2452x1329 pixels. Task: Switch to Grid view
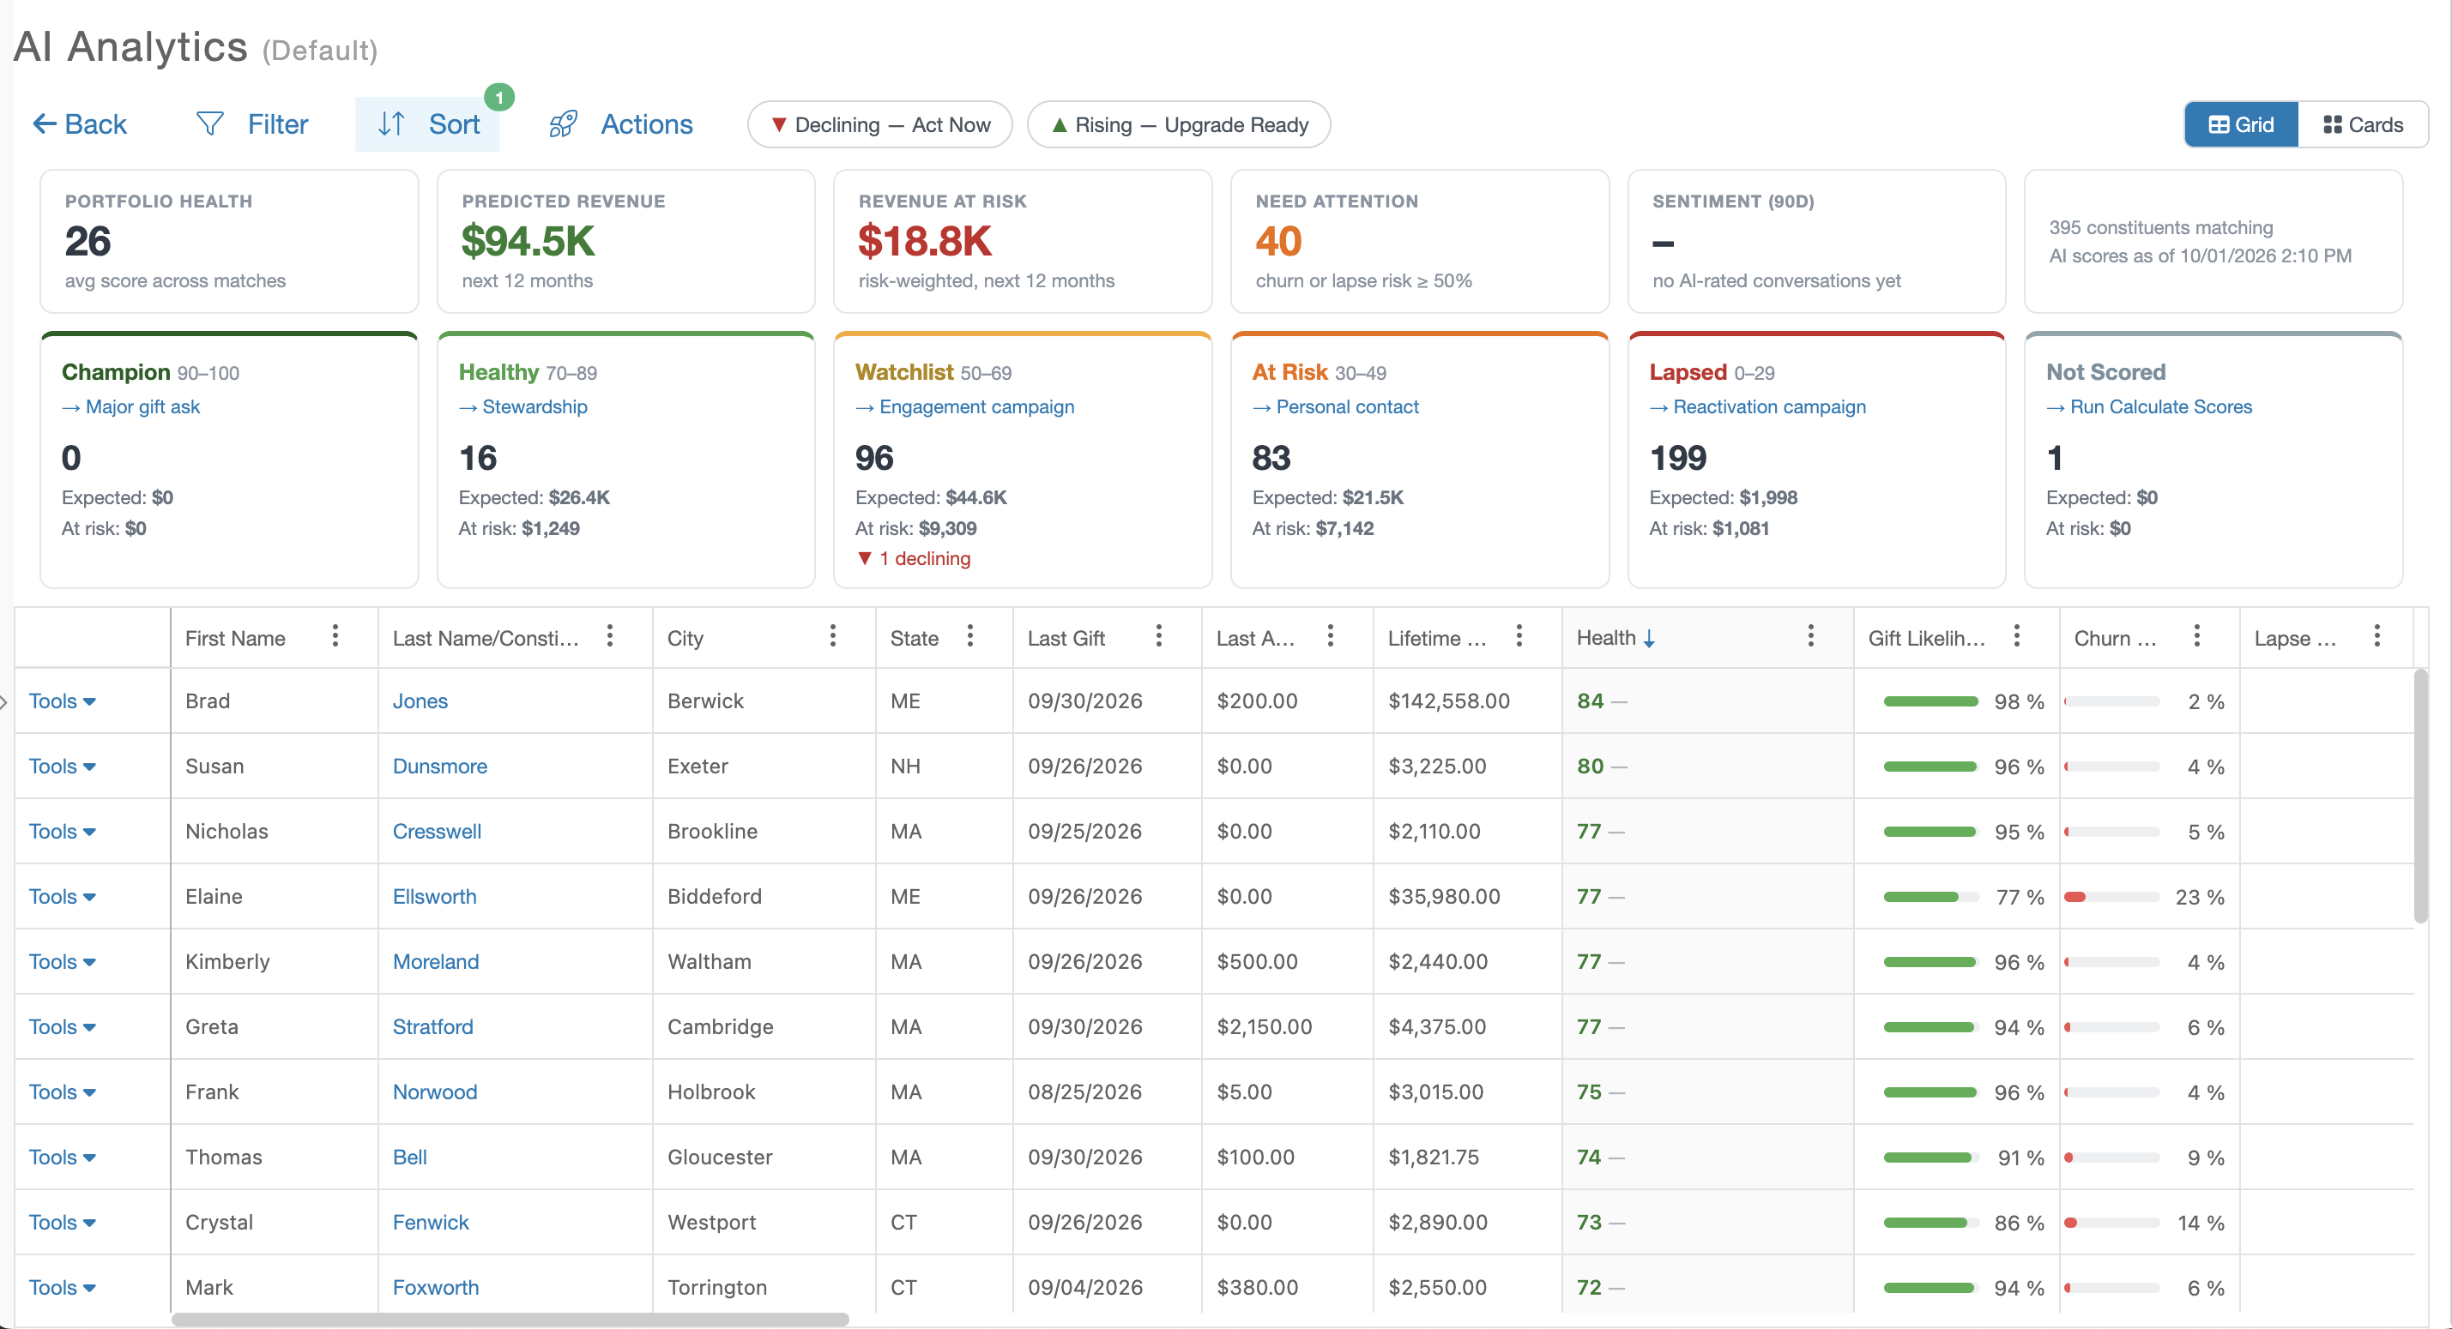2241,124
